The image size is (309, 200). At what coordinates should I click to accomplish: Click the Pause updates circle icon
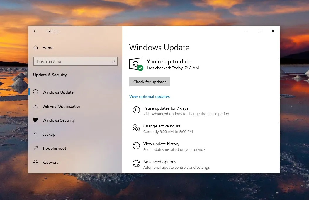(x=136, y=110)
